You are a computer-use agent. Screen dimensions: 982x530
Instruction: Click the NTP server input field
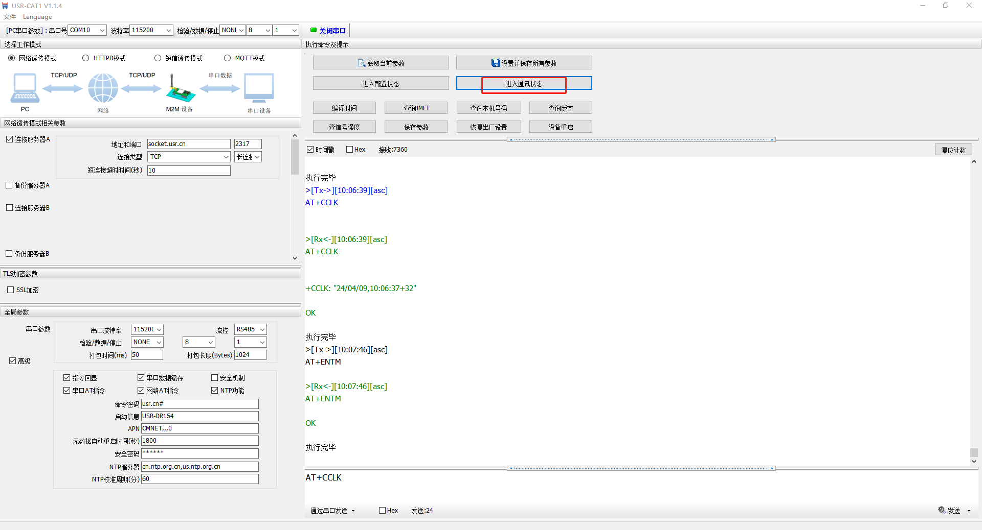click(199, 467)
